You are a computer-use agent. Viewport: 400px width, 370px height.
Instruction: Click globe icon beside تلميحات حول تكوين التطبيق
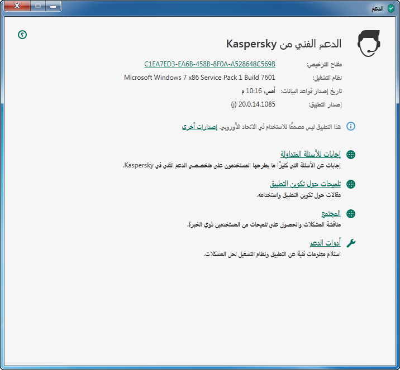pyautogui.click(x=351, y=184)
